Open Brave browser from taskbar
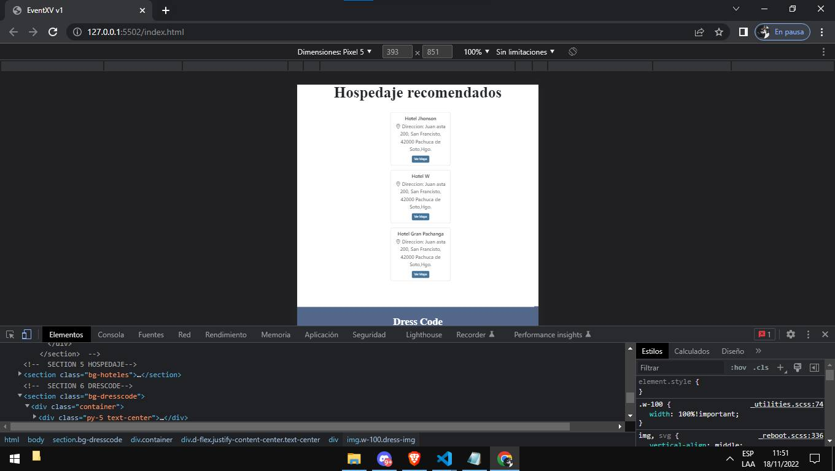Image resolution: width=835 pixels, height=471 pixels. [414, 459]
